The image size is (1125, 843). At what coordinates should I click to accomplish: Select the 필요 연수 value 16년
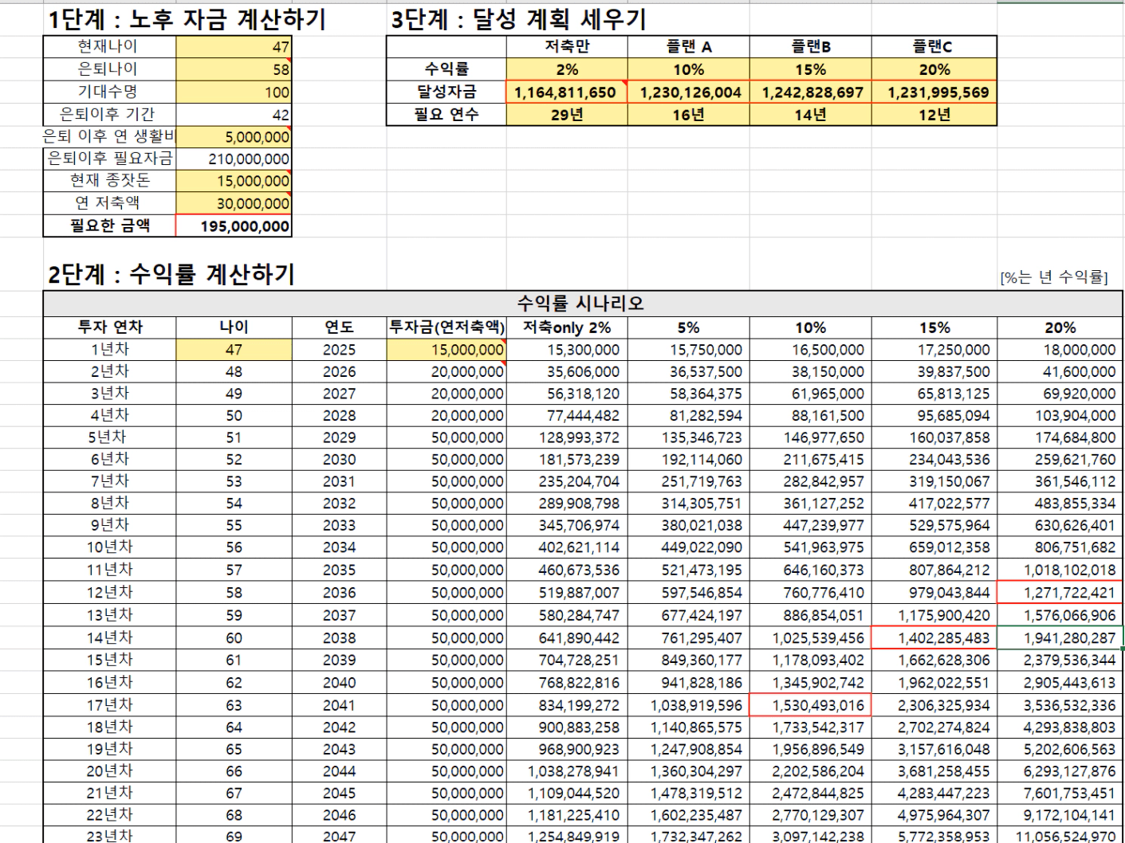[x=689, y=115]
